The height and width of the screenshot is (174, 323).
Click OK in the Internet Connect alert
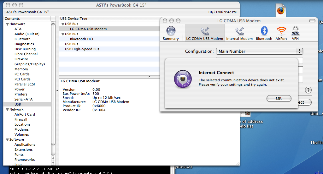pyautogui.click(x=279, y=98)
